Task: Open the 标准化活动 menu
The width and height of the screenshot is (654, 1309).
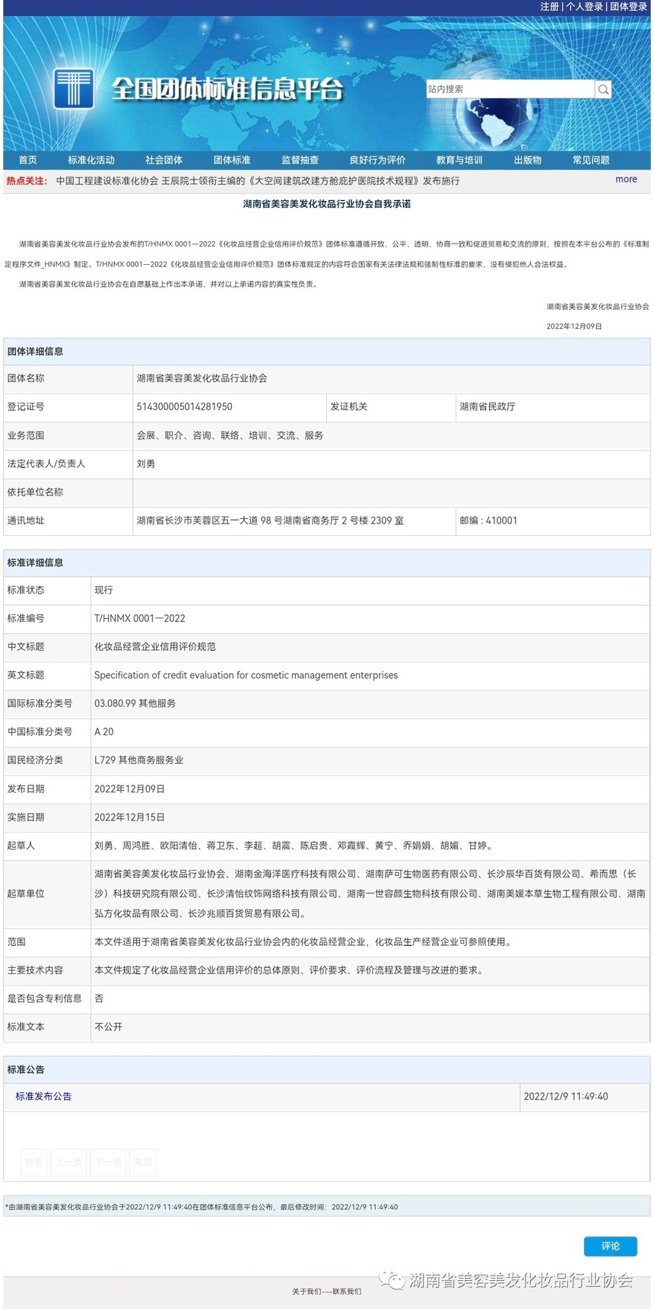Action: 91,160
